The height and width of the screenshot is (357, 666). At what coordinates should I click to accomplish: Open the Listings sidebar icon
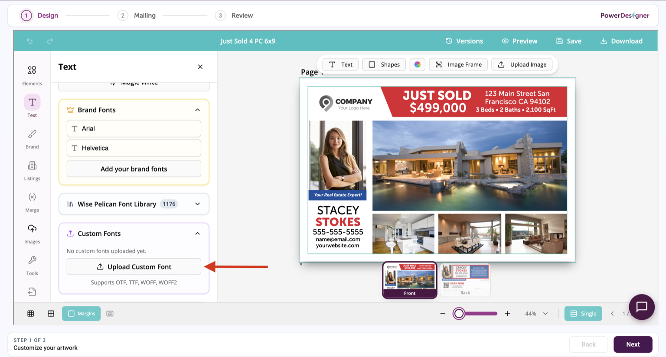pyautogui.click(x=32, y=170)
